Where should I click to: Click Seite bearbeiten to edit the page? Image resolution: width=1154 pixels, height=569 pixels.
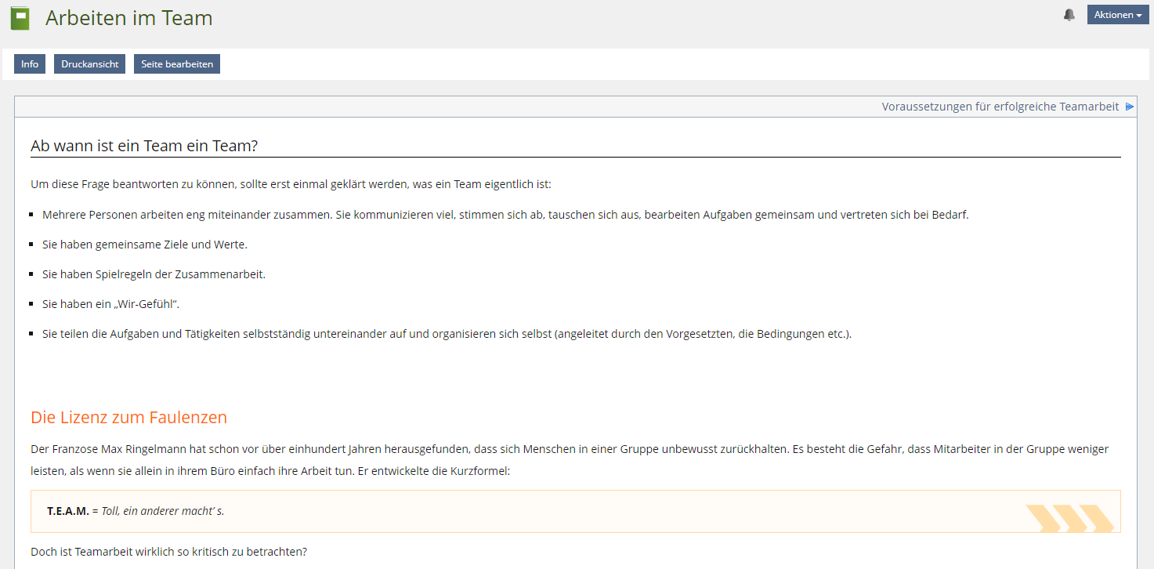[176, 63]
